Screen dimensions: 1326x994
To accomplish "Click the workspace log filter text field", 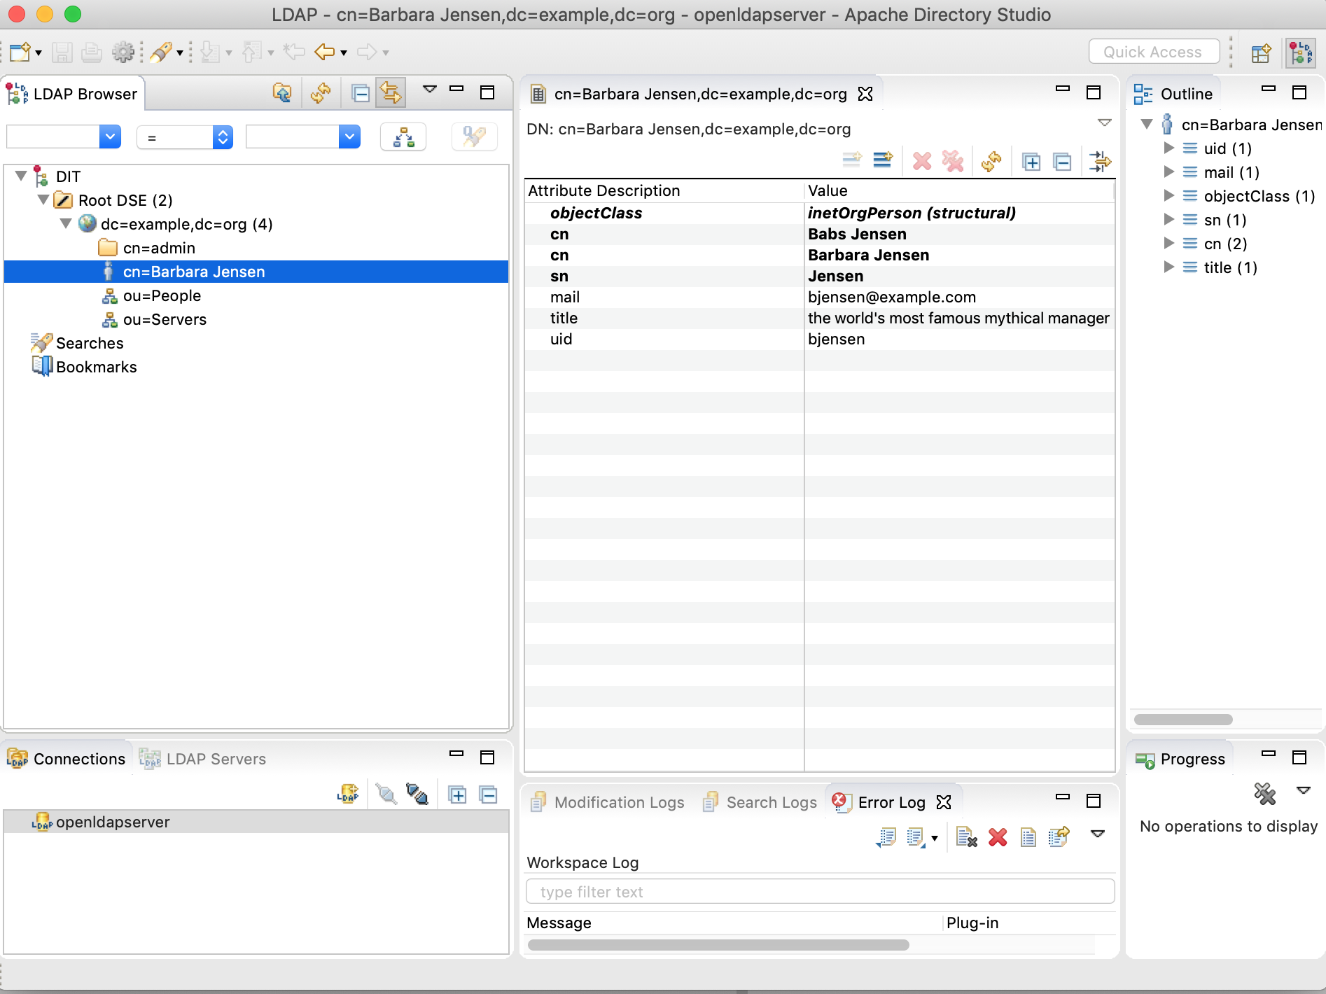I will point(819,891).
